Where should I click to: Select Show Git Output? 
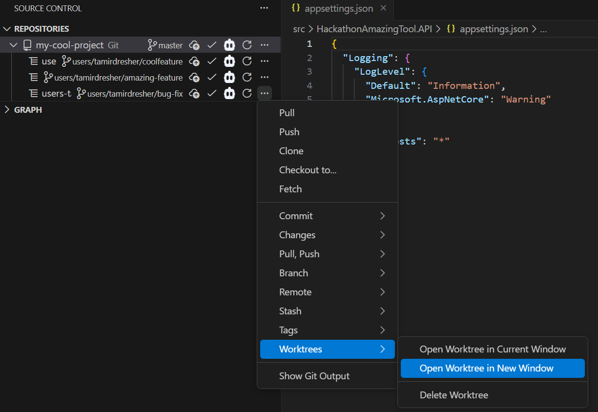[314, 376]
